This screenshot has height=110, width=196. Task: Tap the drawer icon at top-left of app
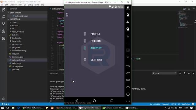[67, 15]
